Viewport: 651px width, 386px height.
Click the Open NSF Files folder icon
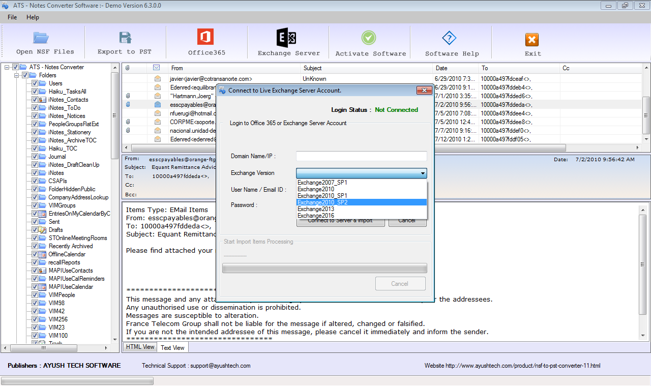pos(41,38)
